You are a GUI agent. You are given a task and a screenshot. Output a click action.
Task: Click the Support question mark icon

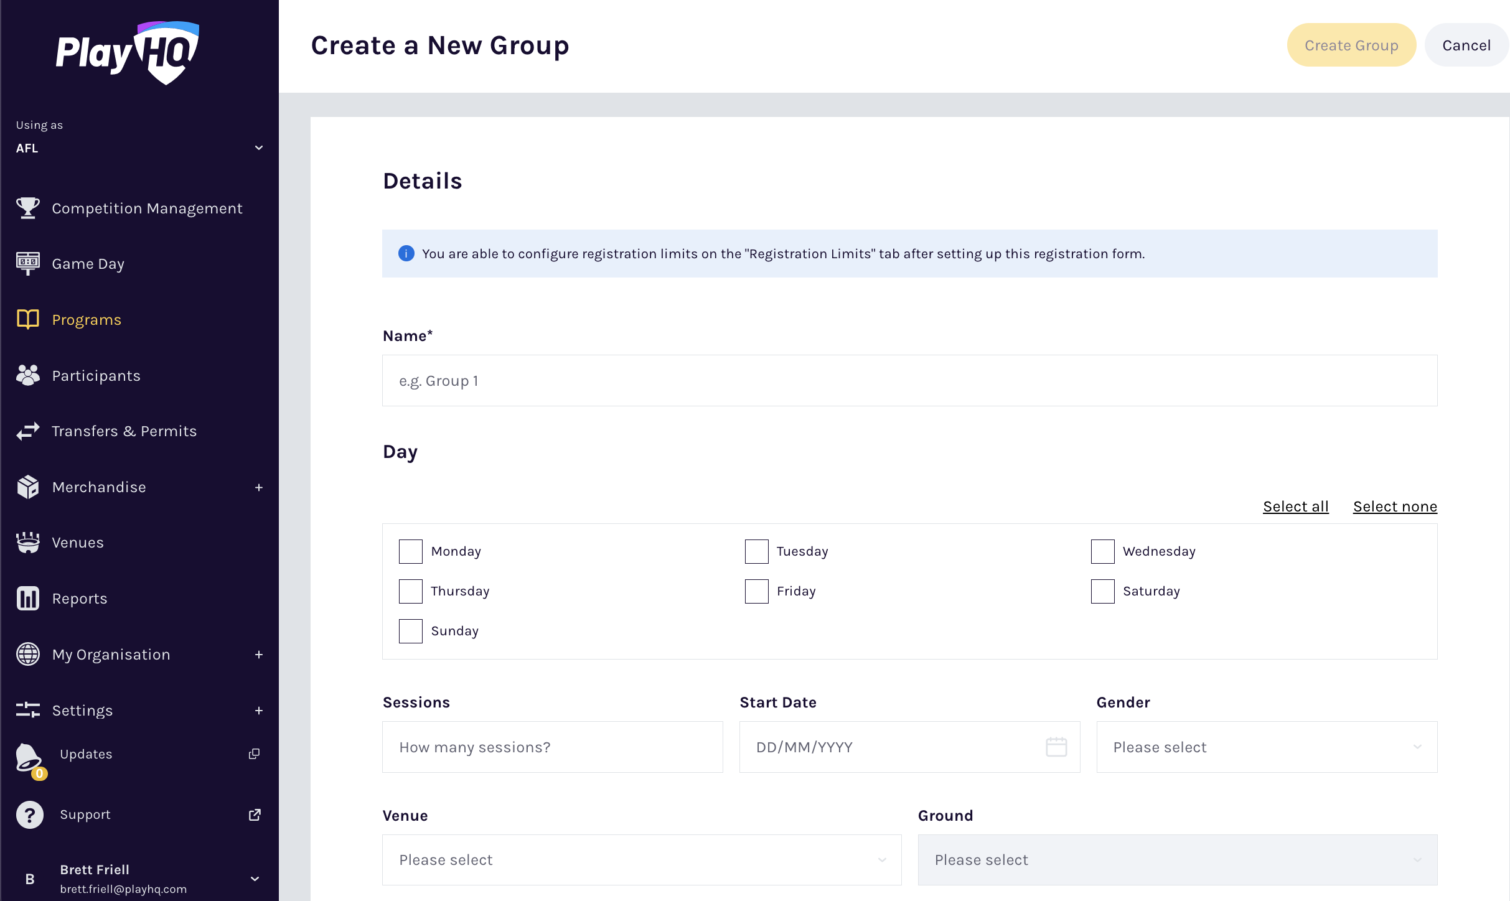29,815
